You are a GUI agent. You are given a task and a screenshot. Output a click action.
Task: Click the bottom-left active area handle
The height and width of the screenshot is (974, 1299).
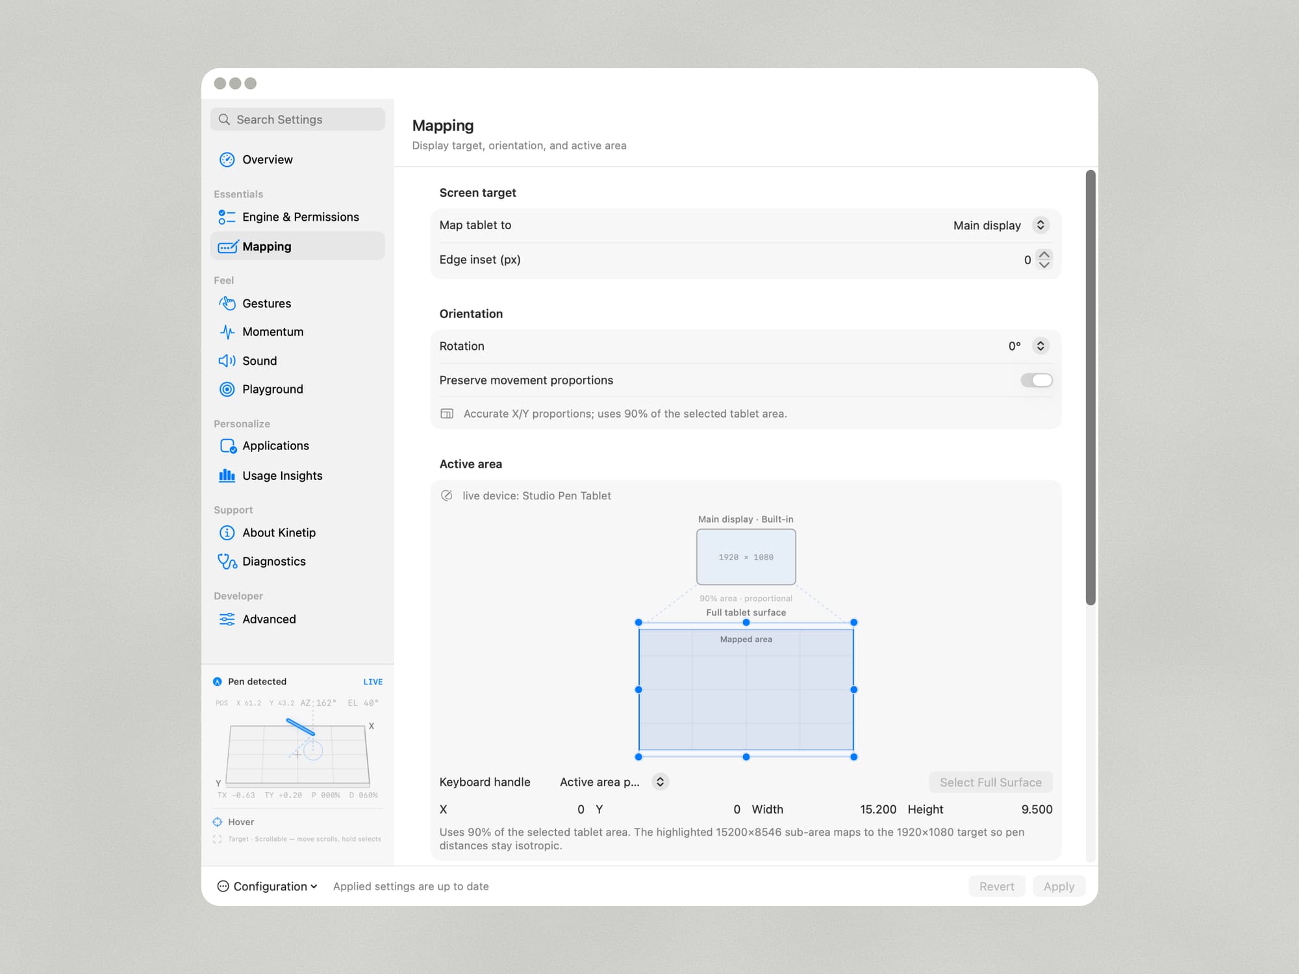(638, 757)
